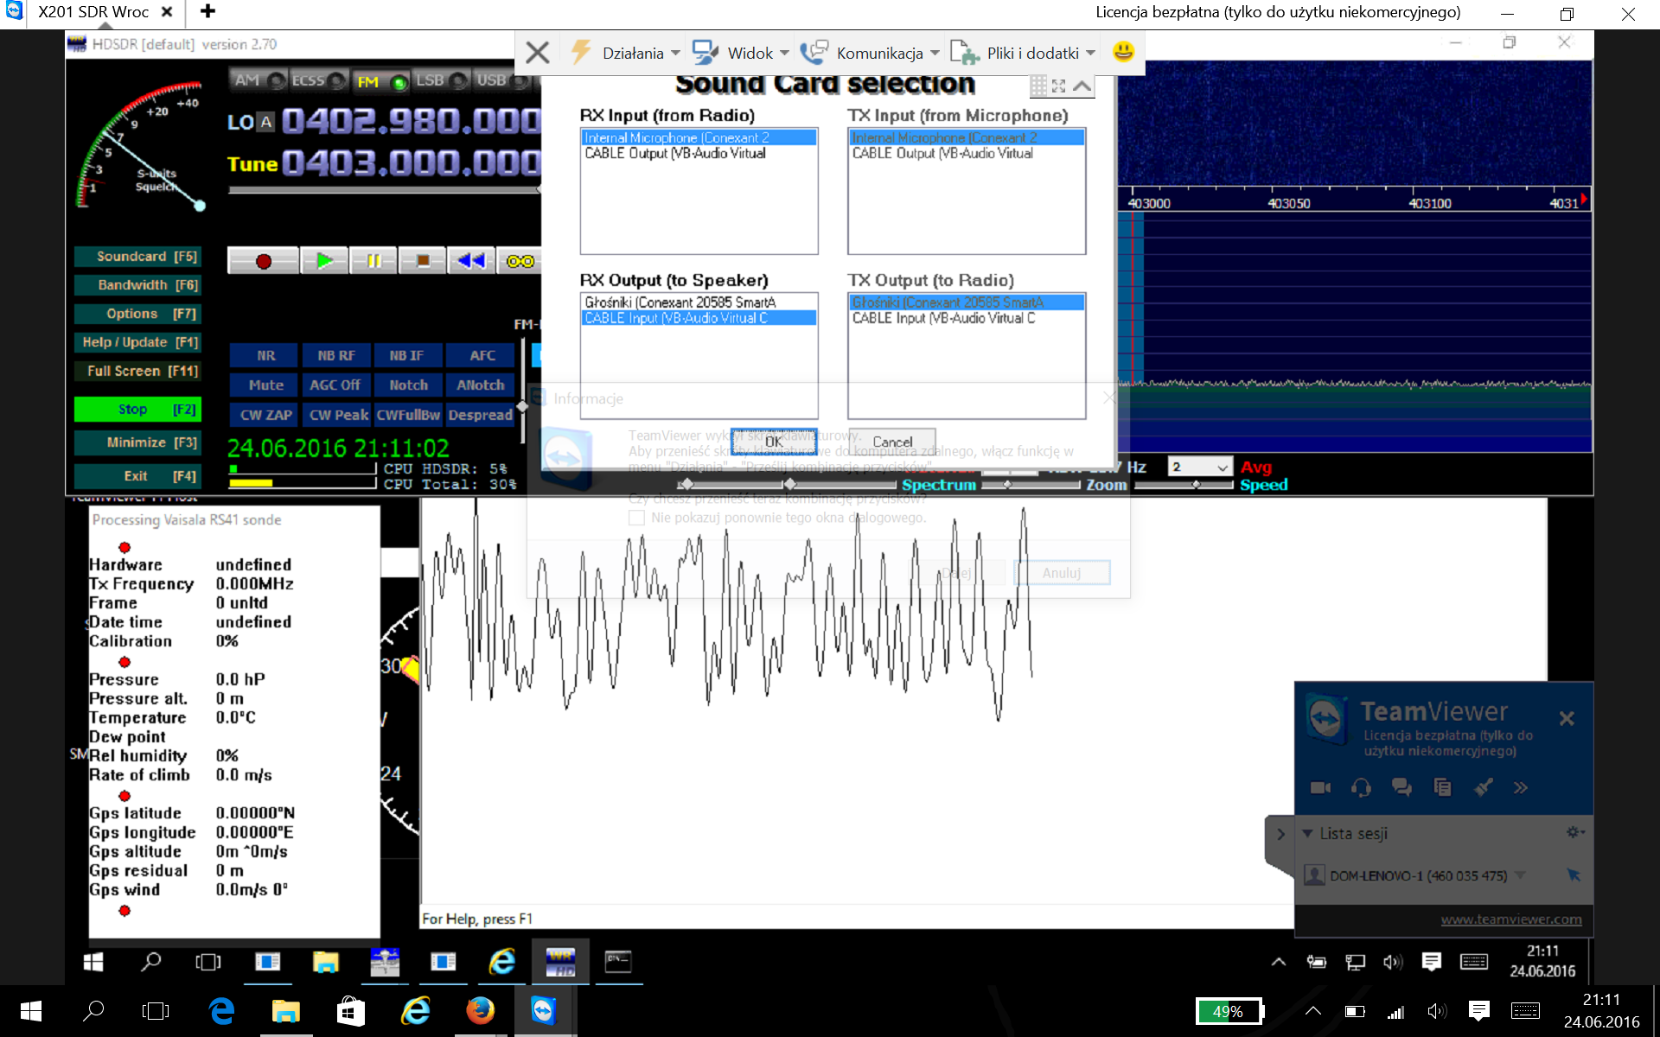Screen dimensions: 1660x1037
Task: Select AM demodulation mode
Action: pos(258,80)
